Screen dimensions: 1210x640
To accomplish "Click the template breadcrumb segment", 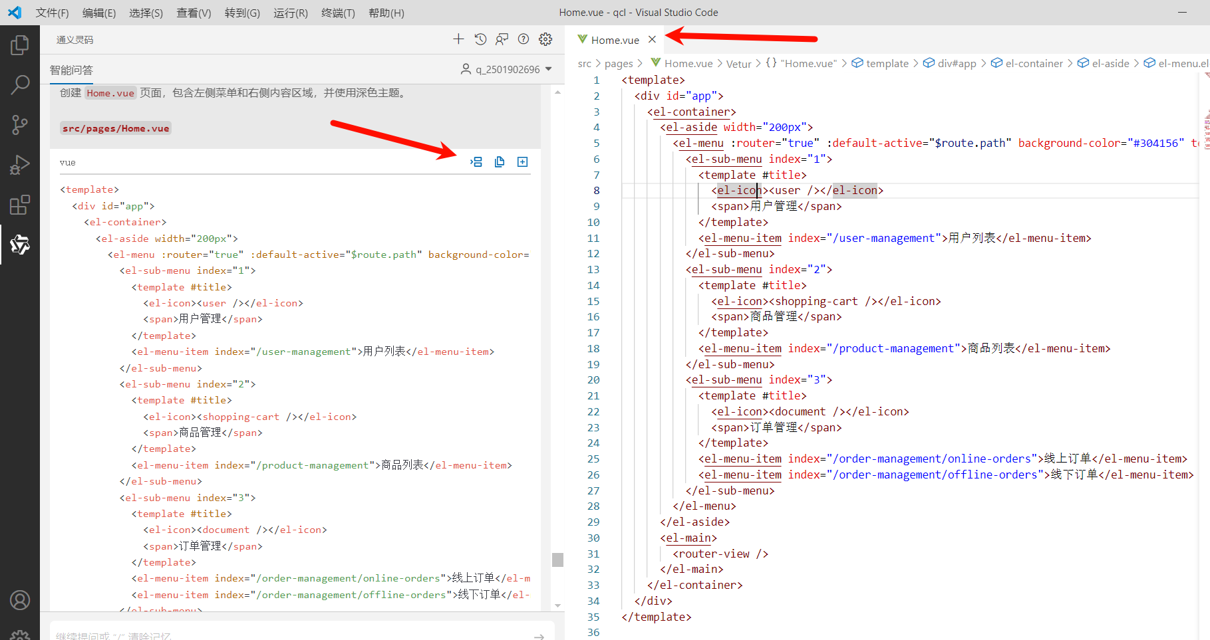I will [880, 63].
